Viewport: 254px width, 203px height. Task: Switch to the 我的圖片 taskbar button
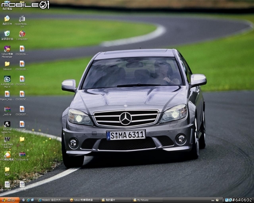115,200
